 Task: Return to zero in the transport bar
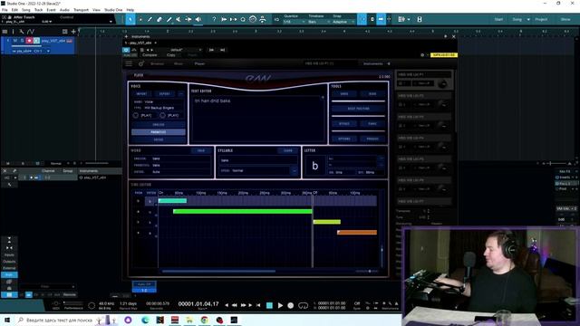(258, 305)
